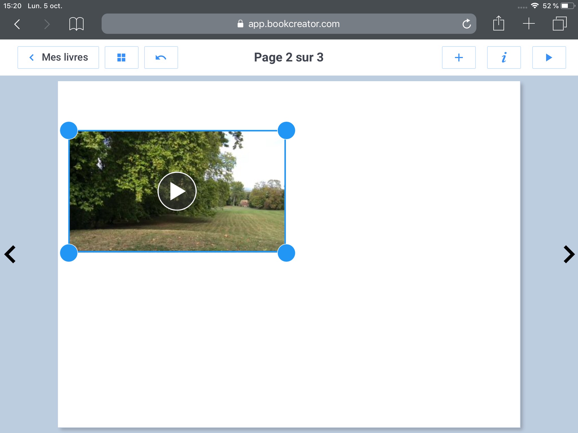Undo the last action
This screenshot has width=578, height=433.
(161, 58)
